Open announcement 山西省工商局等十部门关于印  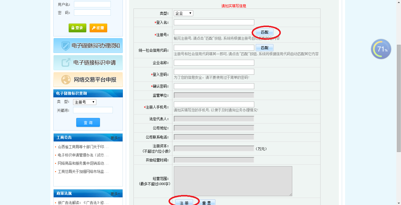coord(83,147)
